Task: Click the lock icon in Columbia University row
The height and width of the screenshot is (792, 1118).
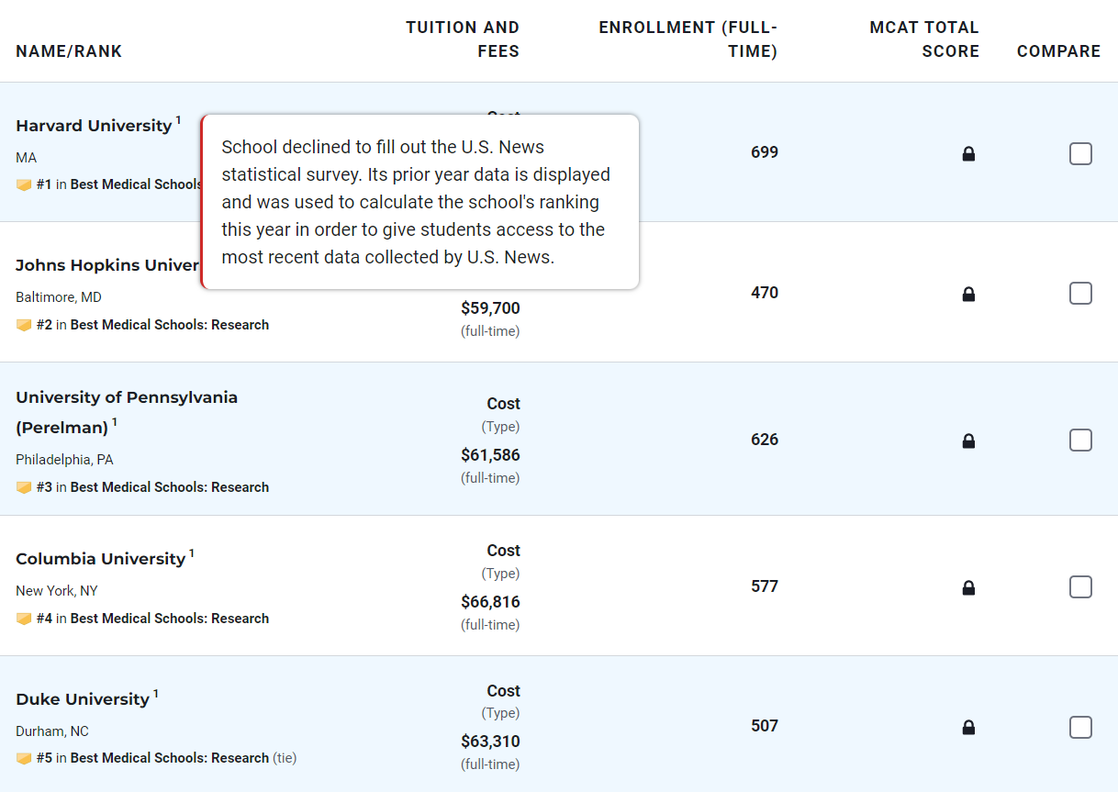Action: point(968,588)
